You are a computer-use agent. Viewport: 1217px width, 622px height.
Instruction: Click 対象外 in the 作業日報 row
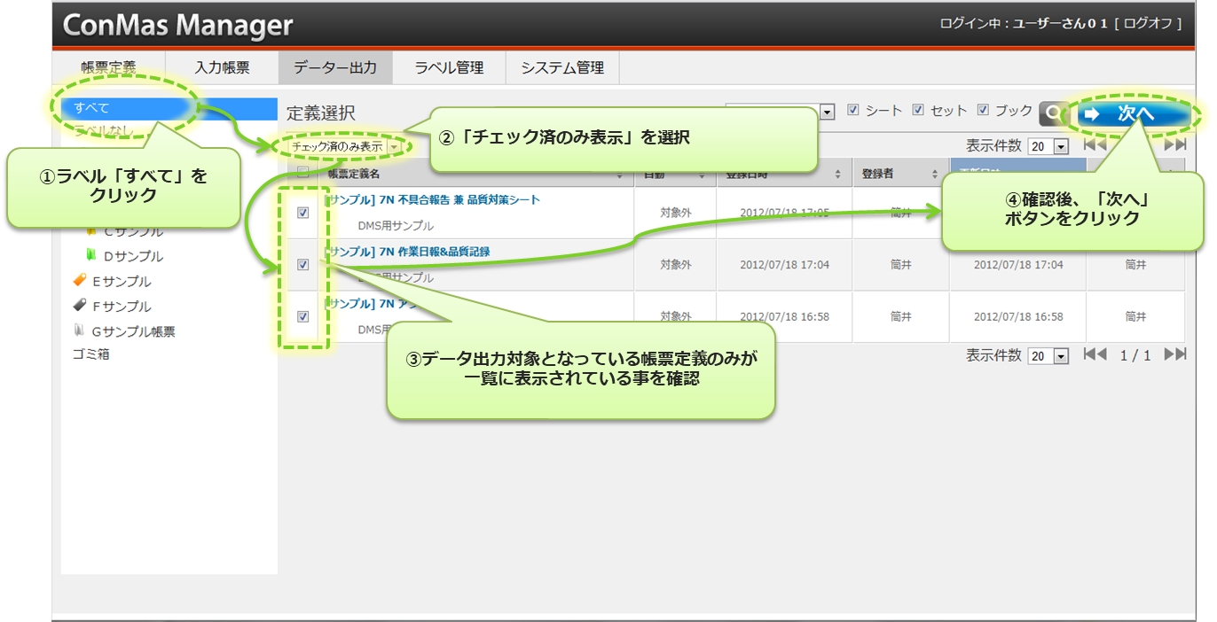click(676, 264)
